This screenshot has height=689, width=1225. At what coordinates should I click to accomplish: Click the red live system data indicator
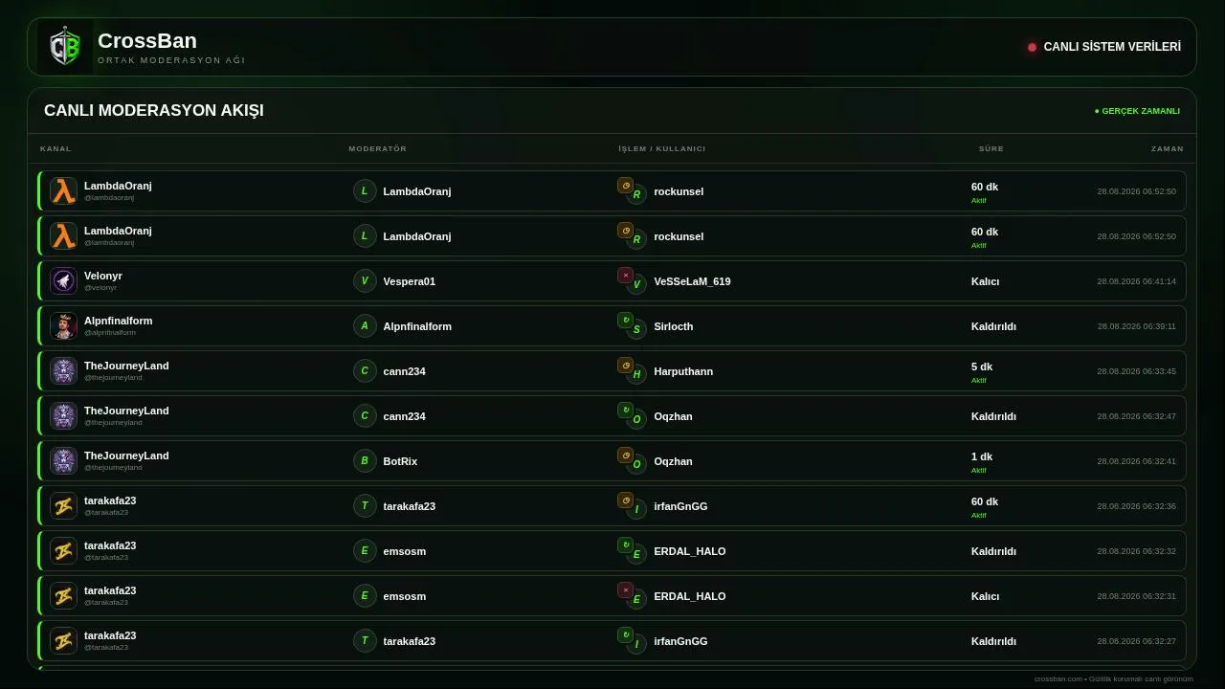1032,47
